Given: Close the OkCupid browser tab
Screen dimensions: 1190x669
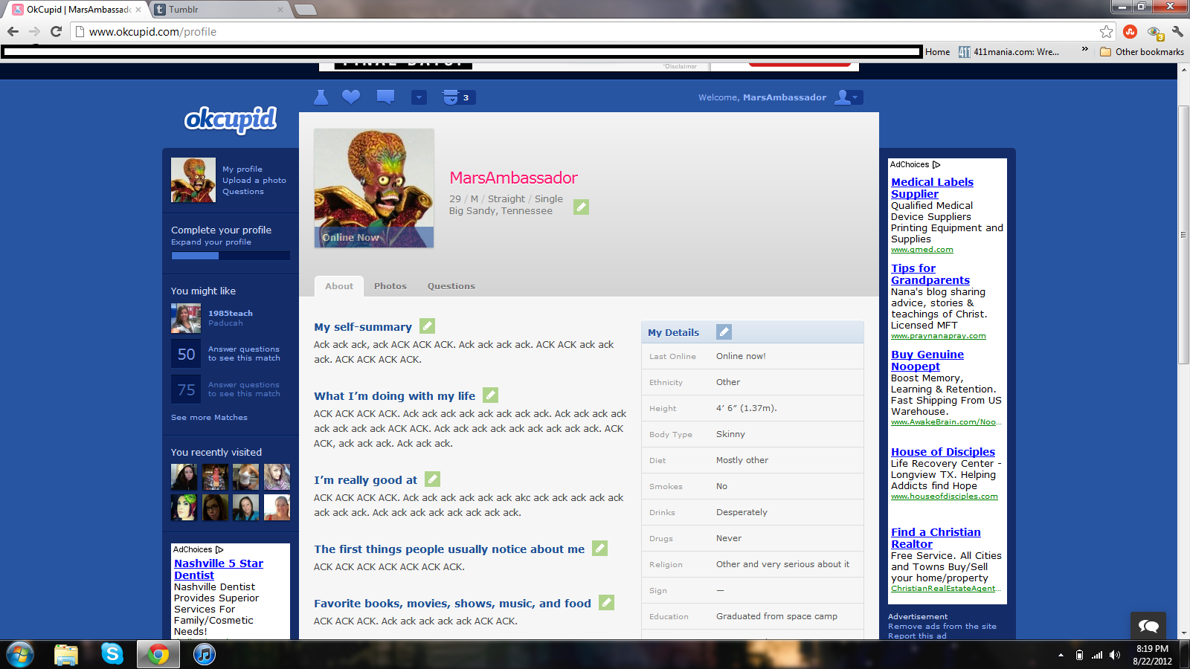Looking at the screenshot, I should [138, 10].
